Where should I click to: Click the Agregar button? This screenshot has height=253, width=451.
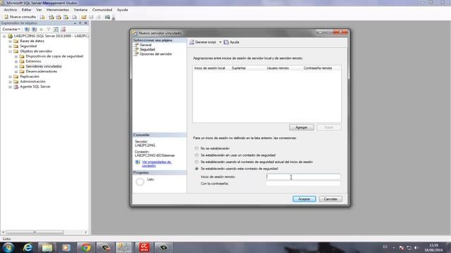coord(302,127)
